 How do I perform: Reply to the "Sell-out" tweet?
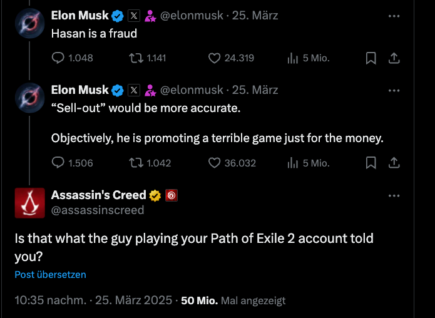coord(58,163)
